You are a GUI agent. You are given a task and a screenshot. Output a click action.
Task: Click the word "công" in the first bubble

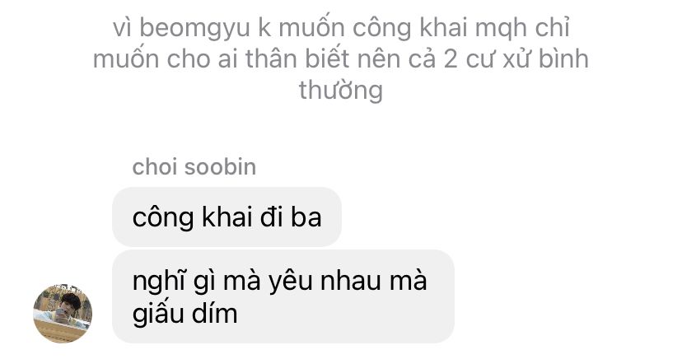click(x=163, y=217)
